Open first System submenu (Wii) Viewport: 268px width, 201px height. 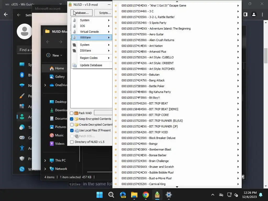click(92, 20)
